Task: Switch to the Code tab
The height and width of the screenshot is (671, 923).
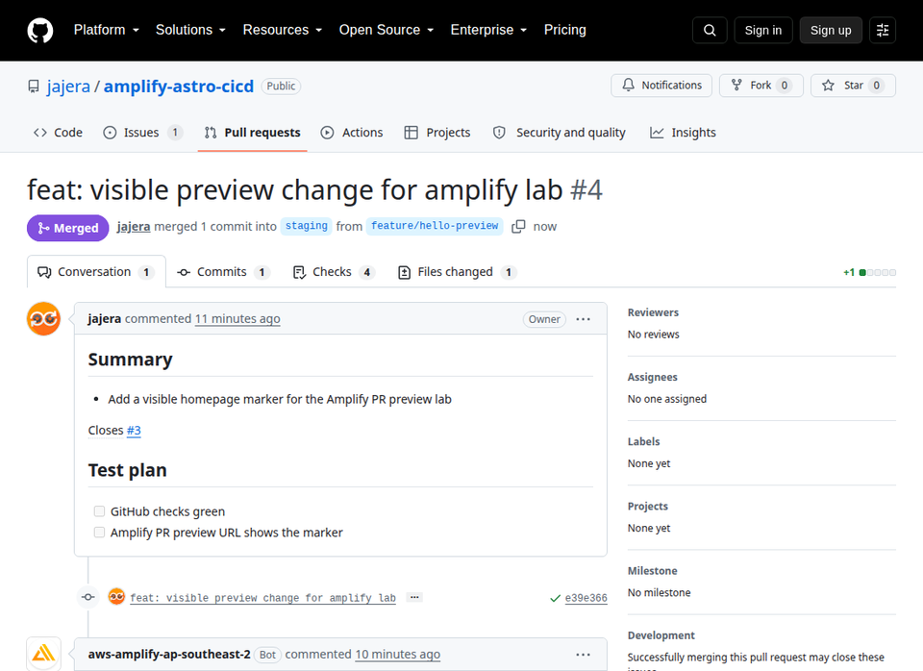Action: (x=58, y=133)
